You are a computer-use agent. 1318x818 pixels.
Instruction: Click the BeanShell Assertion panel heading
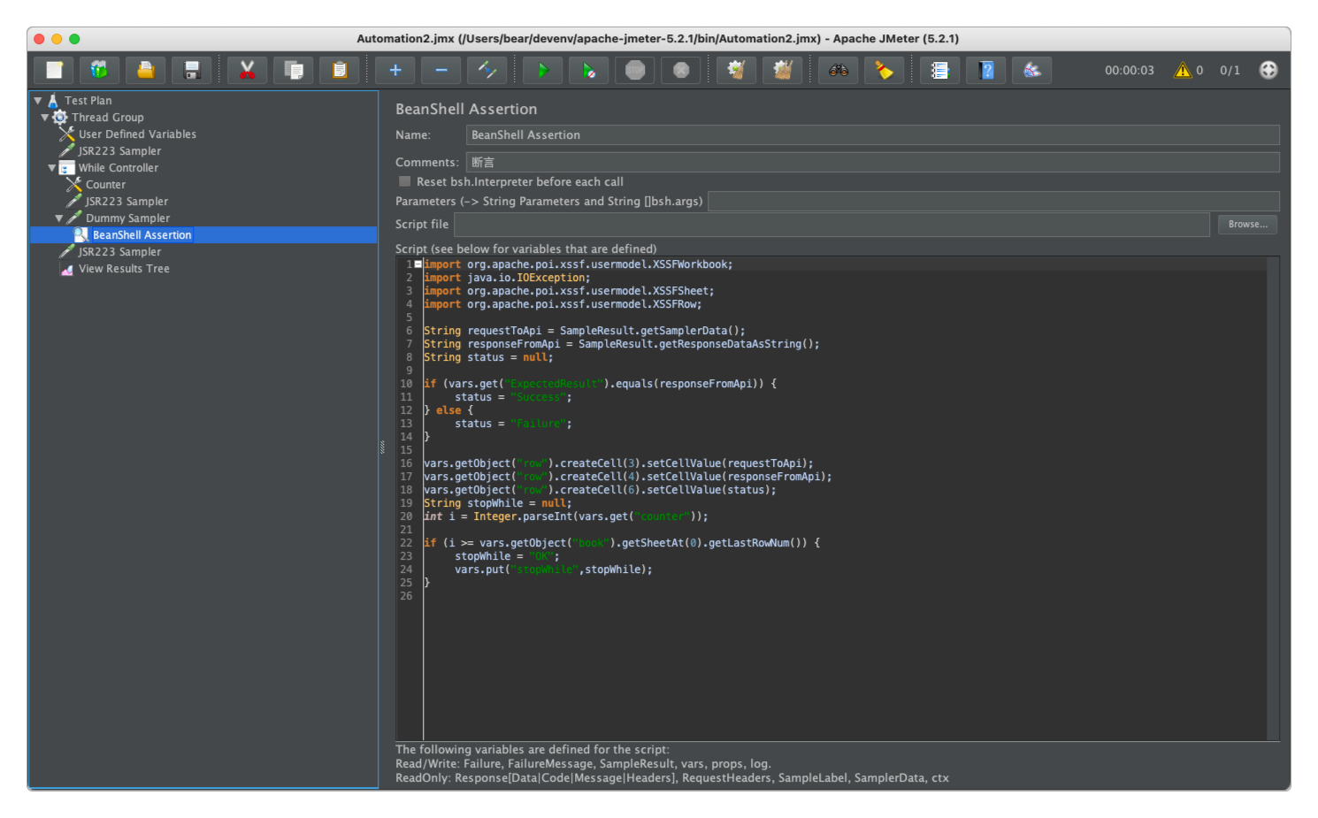point(466,110)
